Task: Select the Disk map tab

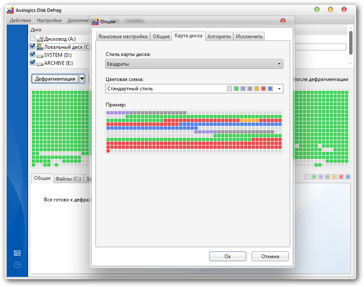Action: 188,36
